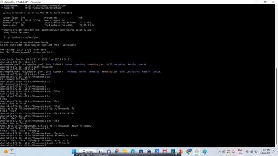The height and width of the screenshot is (156, 278).
Task: Open the microphone tray icon
Action: [x=233, y=152]
